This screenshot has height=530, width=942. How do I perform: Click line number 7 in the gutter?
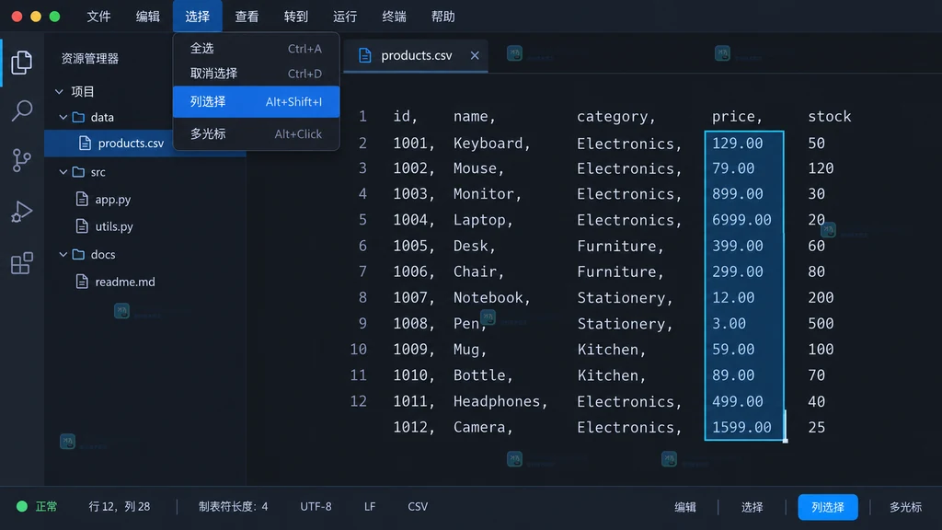click(362, 271)
